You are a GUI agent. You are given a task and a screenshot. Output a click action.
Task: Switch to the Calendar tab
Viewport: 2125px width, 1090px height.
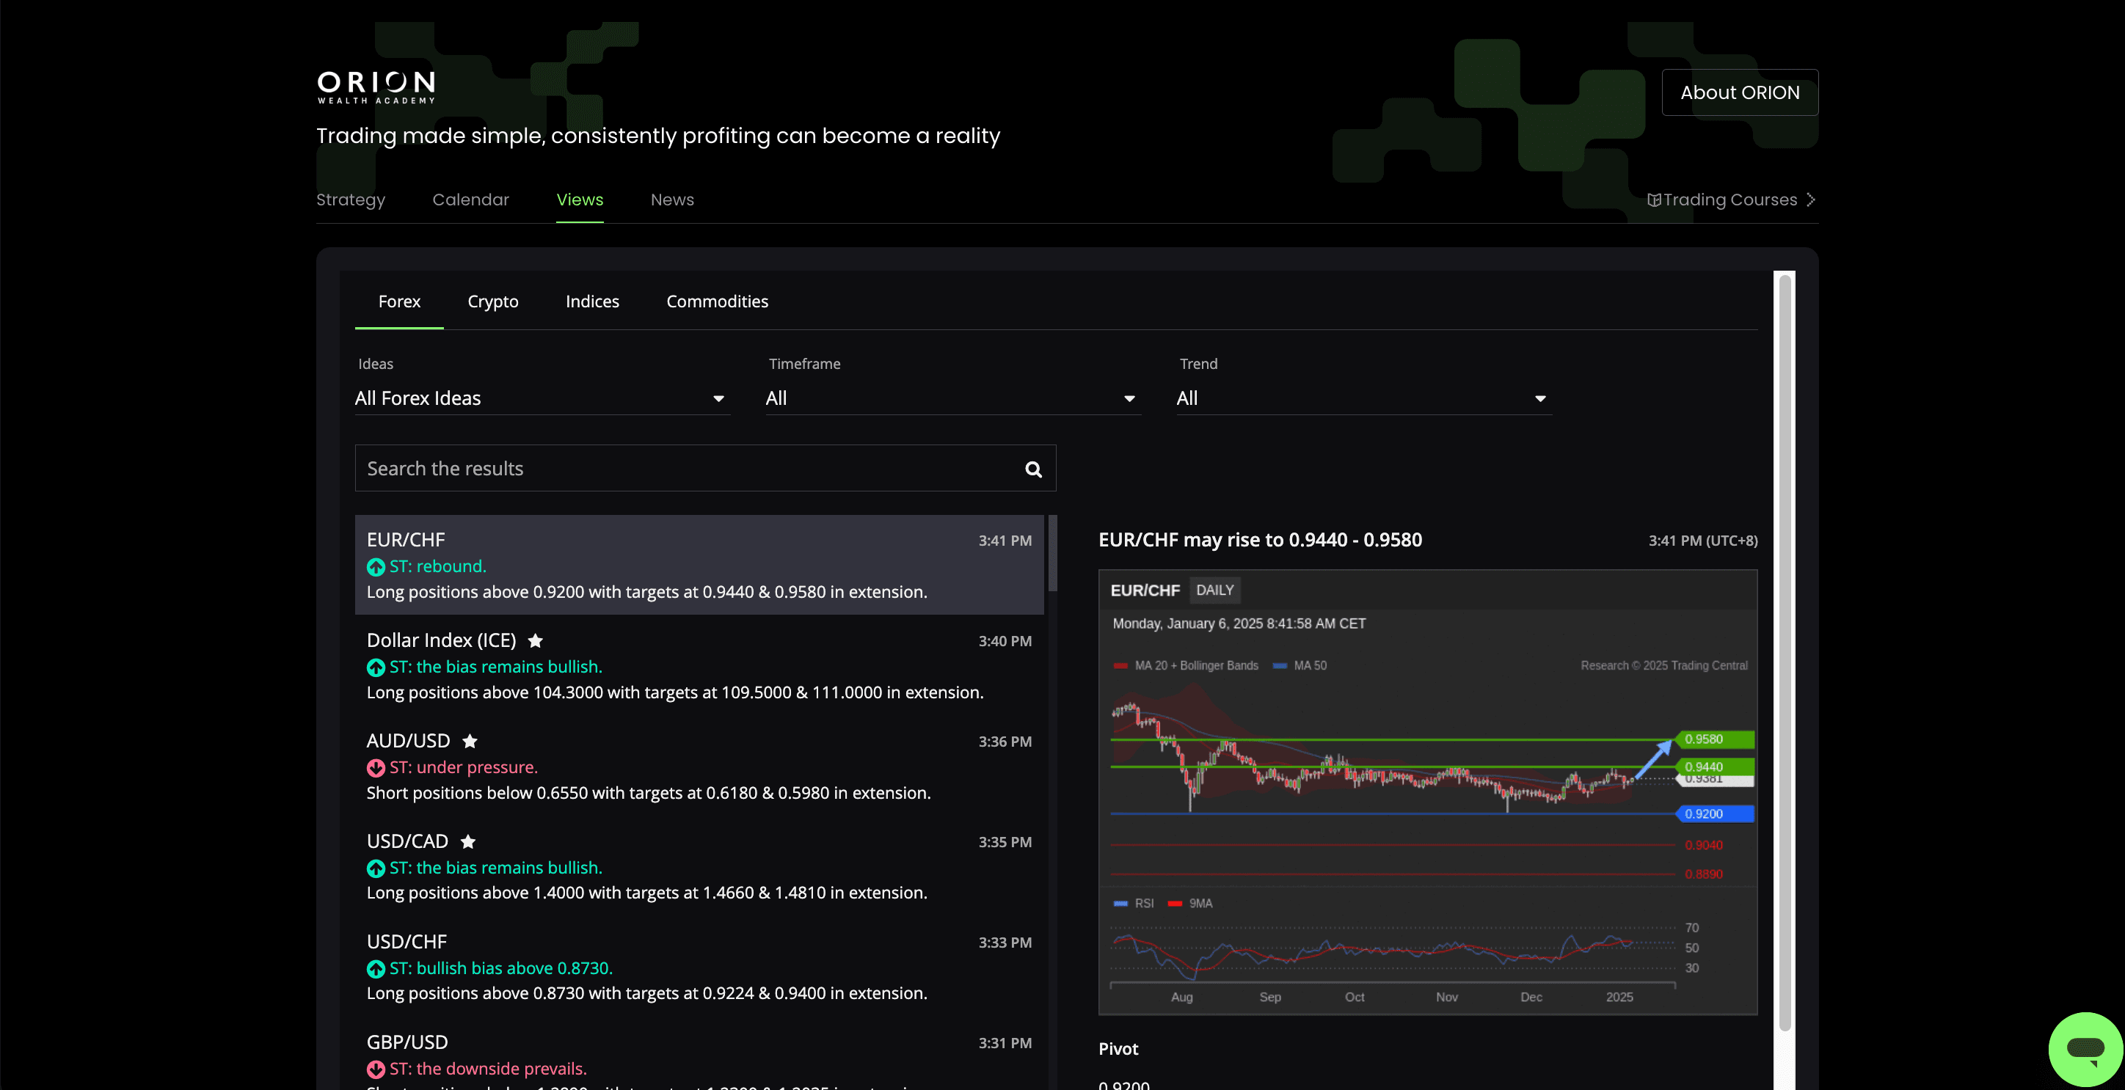click(470, 200)
